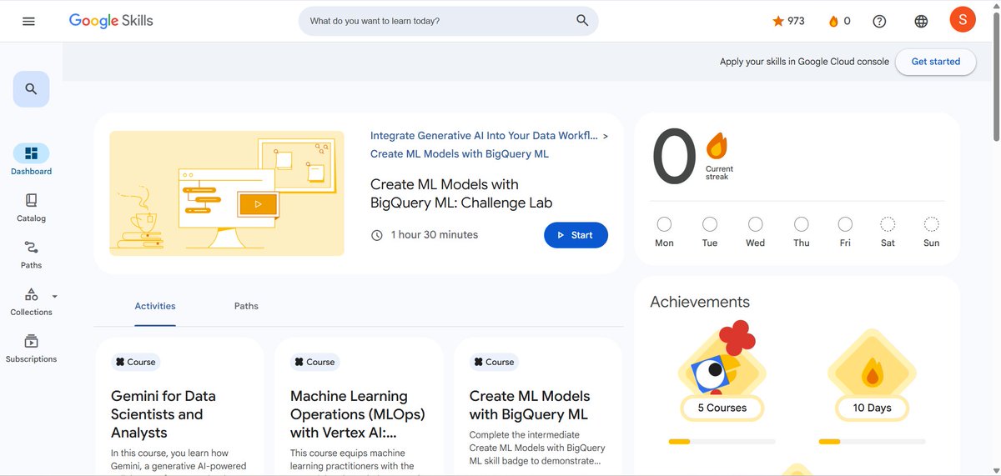This screenshot has width=1001, height=476.
Task: Click the Google Skills logo
Action: [111, 21]
